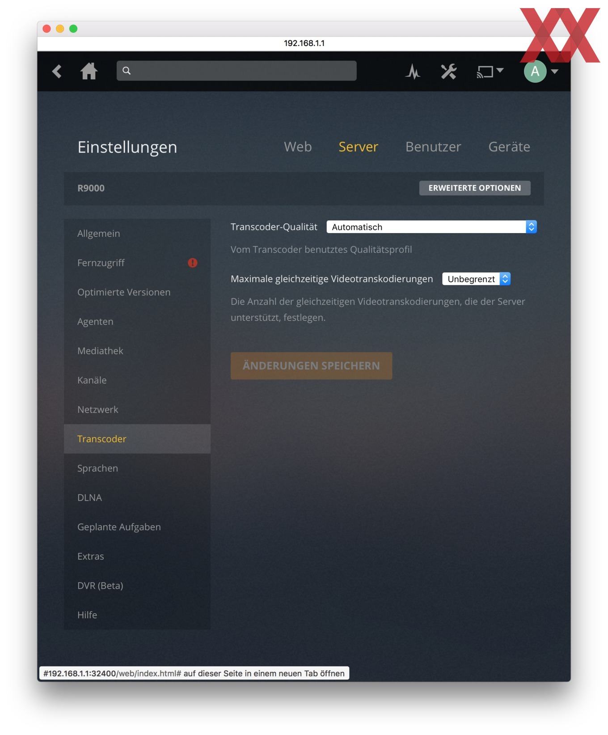Focus the search input field
The image size is (608, 735).
pyautogui.click(x=236, y=71)
